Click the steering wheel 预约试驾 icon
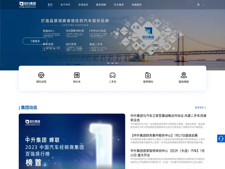This screenshot has width=225, height=169. 41,75
